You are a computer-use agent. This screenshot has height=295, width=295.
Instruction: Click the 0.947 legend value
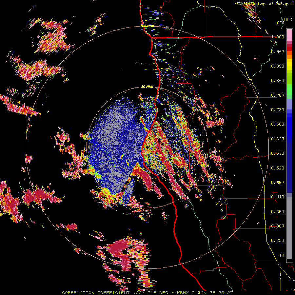pyautogui.click(x=278, y=51)
